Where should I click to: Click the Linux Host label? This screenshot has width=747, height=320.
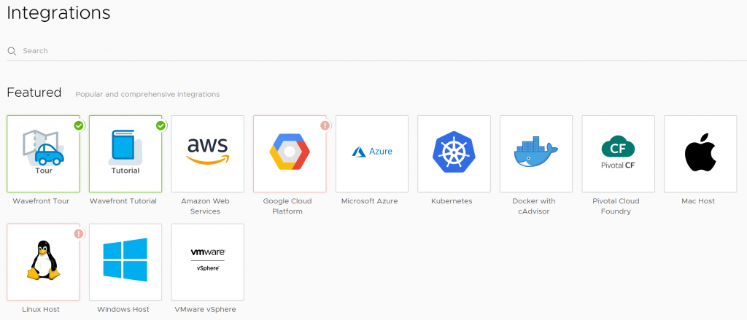41,310
